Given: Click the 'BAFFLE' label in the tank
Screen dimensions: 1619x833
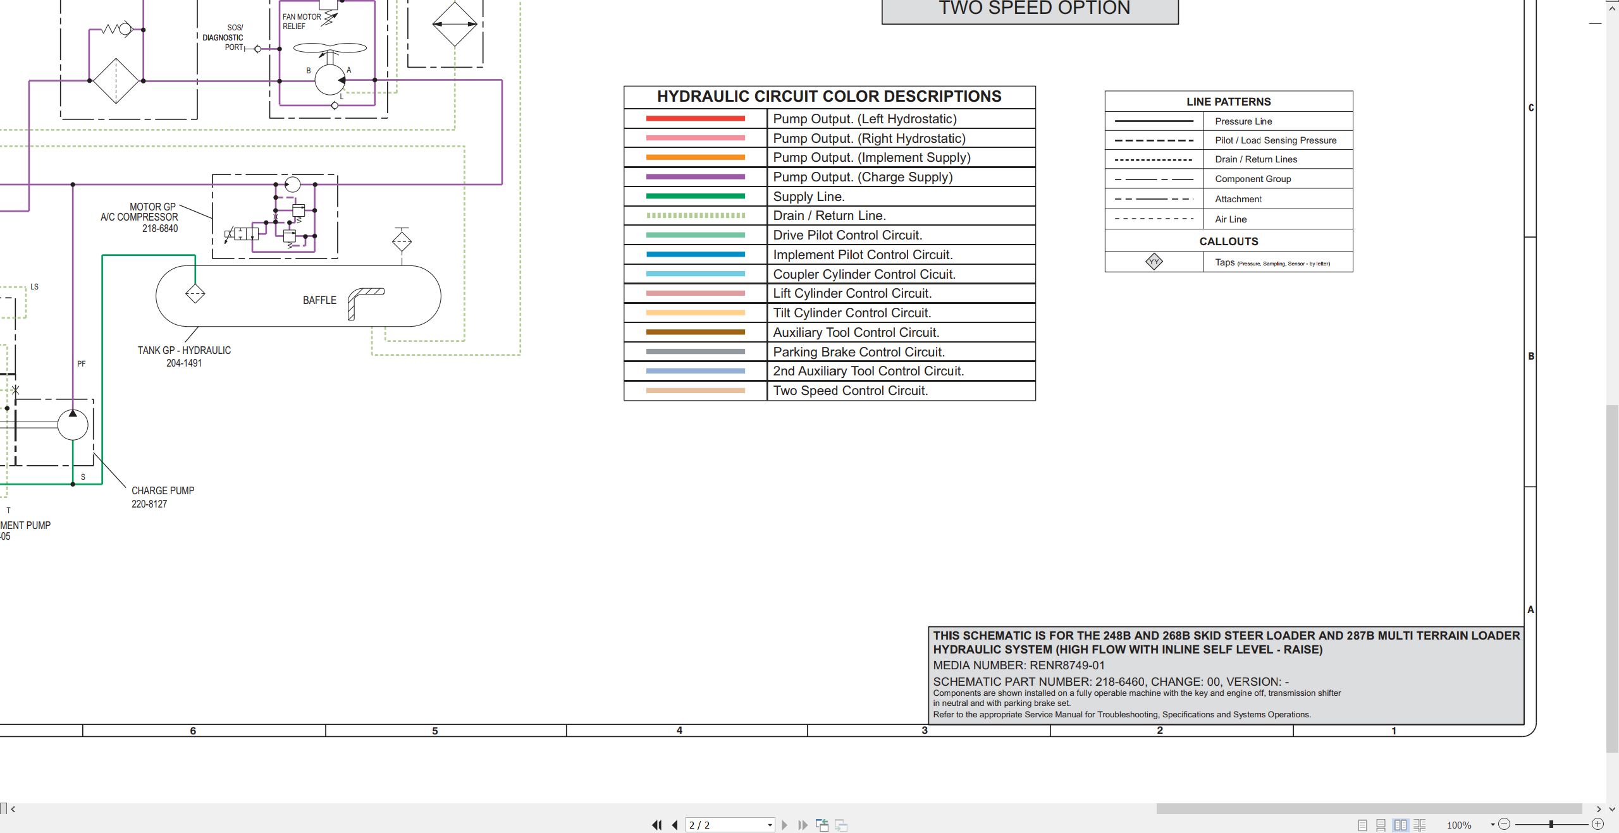Looking at the screenshot, I should [319, 300].
